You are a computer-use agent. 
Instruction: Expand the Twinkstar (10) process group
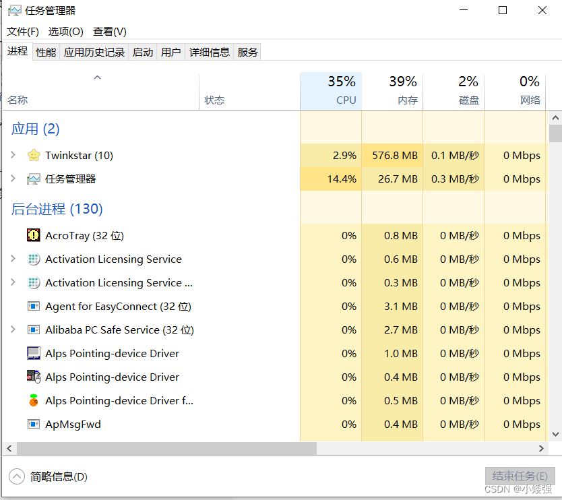click(13, 155)
